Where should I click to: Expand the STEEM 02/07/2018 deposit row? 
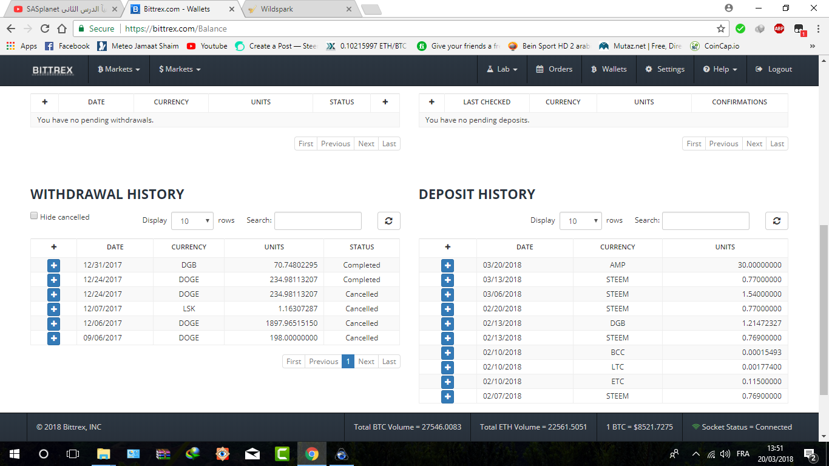447,396
